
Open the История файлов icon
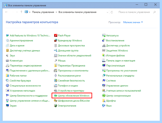104,56
